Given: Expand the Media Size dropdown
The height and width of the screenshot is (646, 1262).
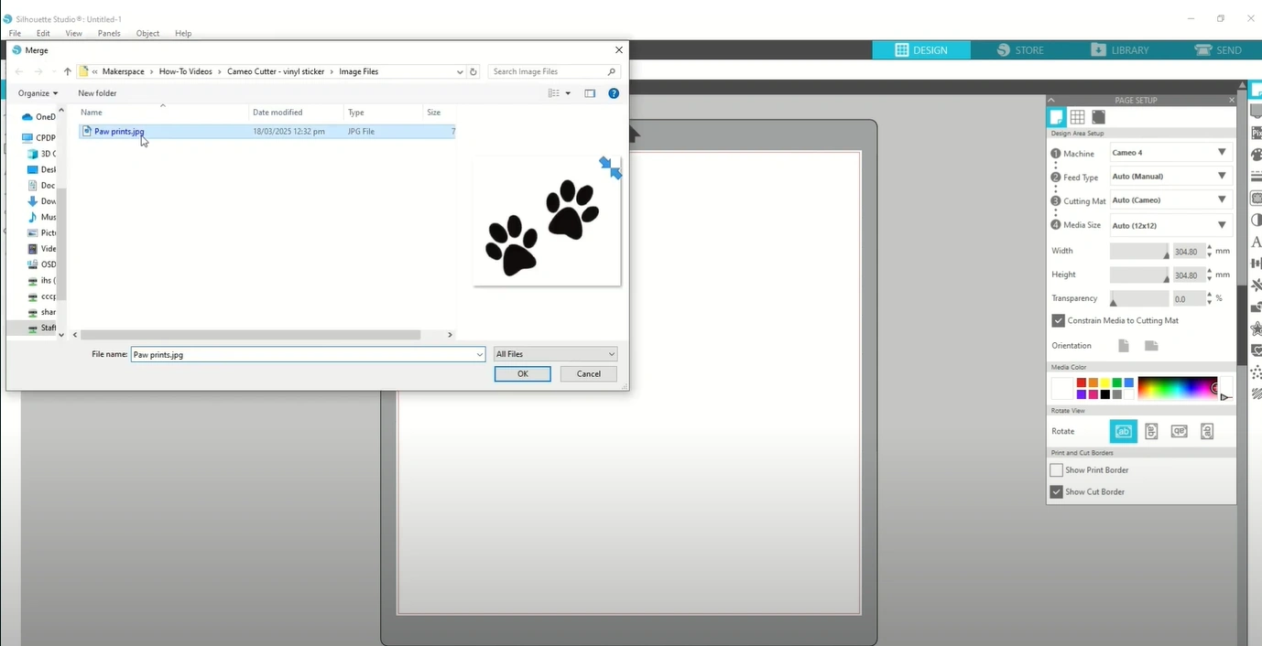Looking at the screenshot, I should tap(1170, 225).
